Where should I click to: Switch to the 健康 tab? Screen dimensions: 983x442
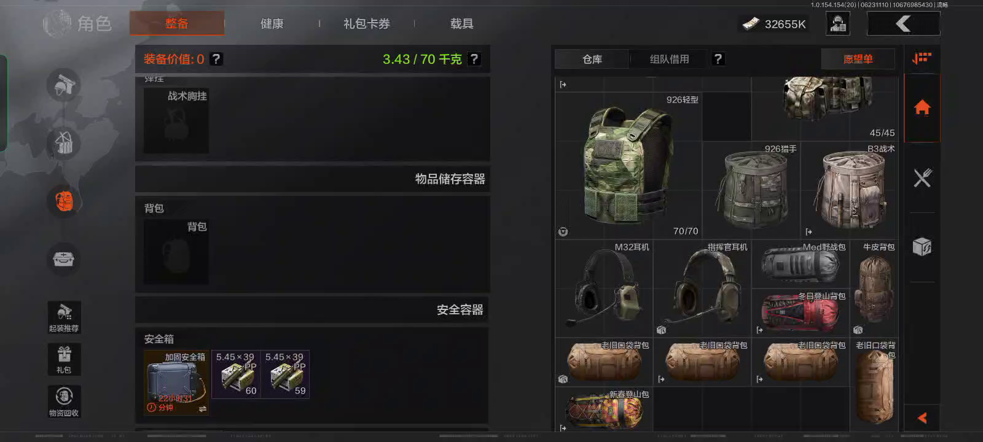pyautogui.click(x=272, y=24)
